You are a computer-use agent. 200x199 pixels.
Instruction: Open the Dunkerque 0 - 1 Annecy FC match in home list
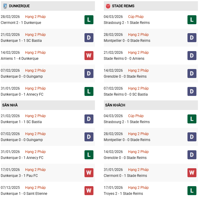22,158
